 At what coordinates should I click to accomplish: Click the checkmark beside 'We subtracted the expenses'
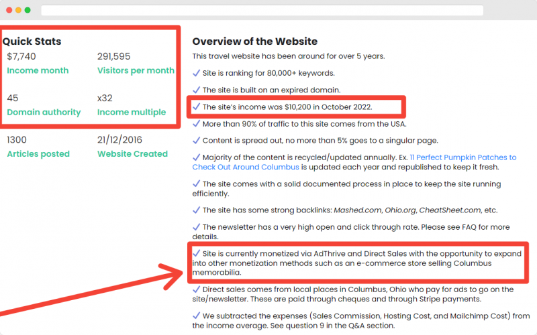tap(196, 316)
